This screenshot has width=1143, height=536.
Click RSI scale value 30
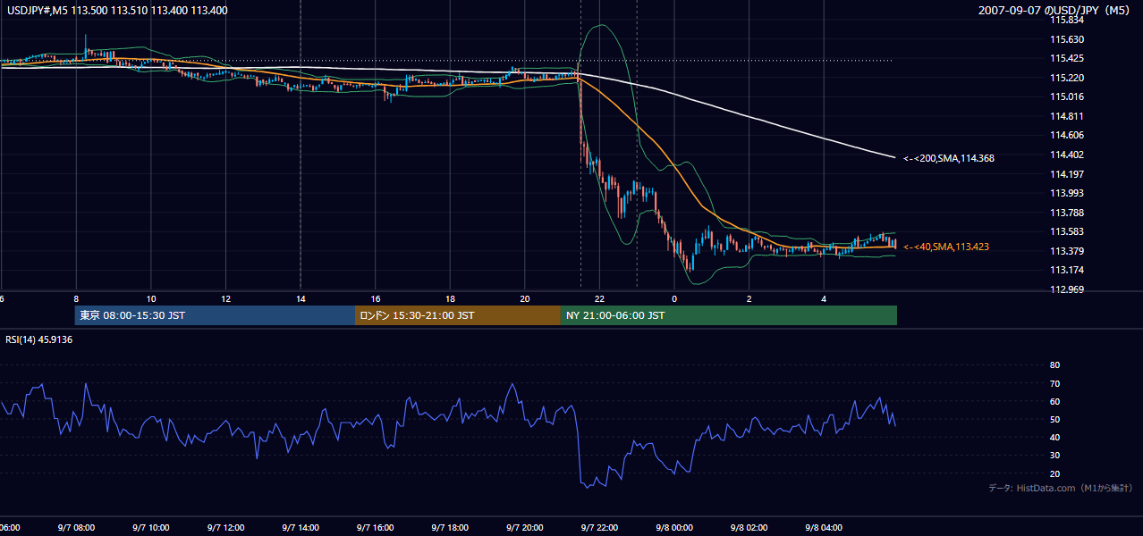[x=1054, y=455]
